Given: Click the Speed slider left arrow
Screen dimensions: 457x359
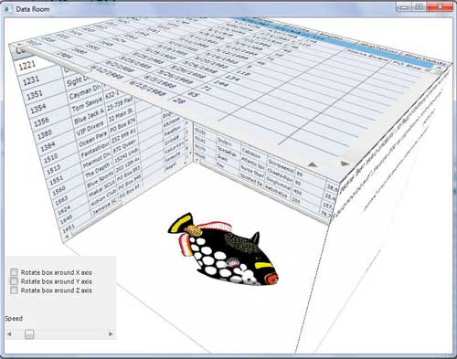Looking at the screenshot, I should pos(9,334).
